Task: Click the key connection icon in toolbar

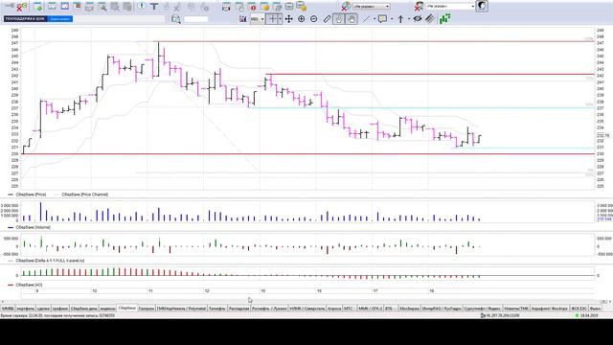Action: tap(10, 6)
